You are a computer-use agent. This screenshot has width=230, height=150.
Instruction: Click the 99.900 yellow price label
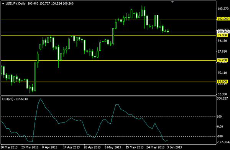click(x=222, y=35)
